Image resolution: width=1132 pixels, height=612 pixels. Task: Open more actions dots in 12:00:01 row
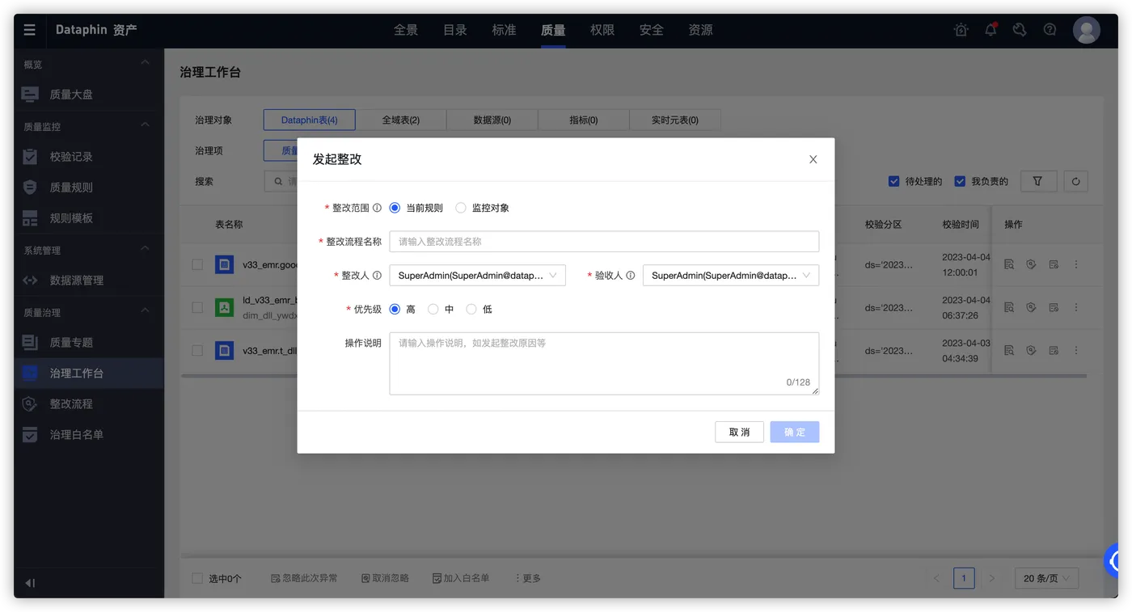coord(1076,264)
